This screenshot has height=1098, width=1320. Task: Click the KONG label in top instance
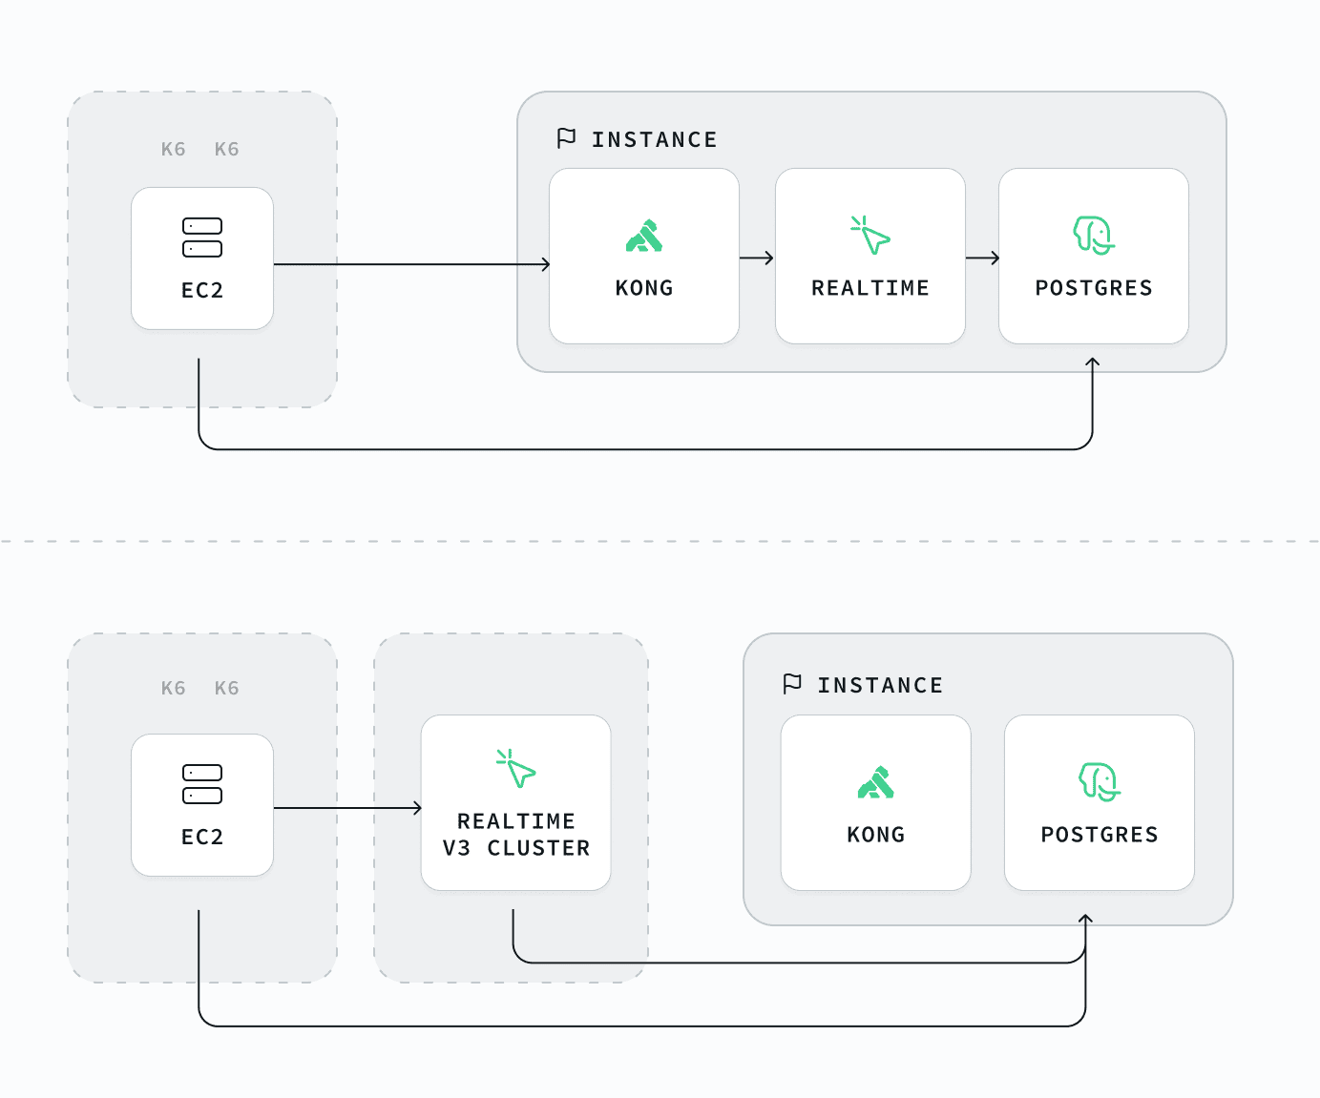pyautogui.click(x=644, y=288)
